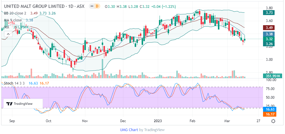Click the Nov marker on time axis
285x134 pixels.
point(85,121)
